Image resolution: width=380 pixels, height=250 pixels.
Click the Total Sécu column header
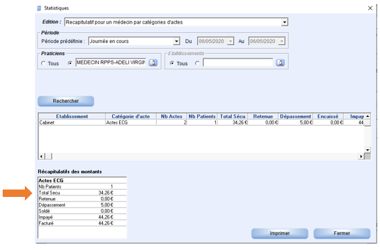[233, 116]
